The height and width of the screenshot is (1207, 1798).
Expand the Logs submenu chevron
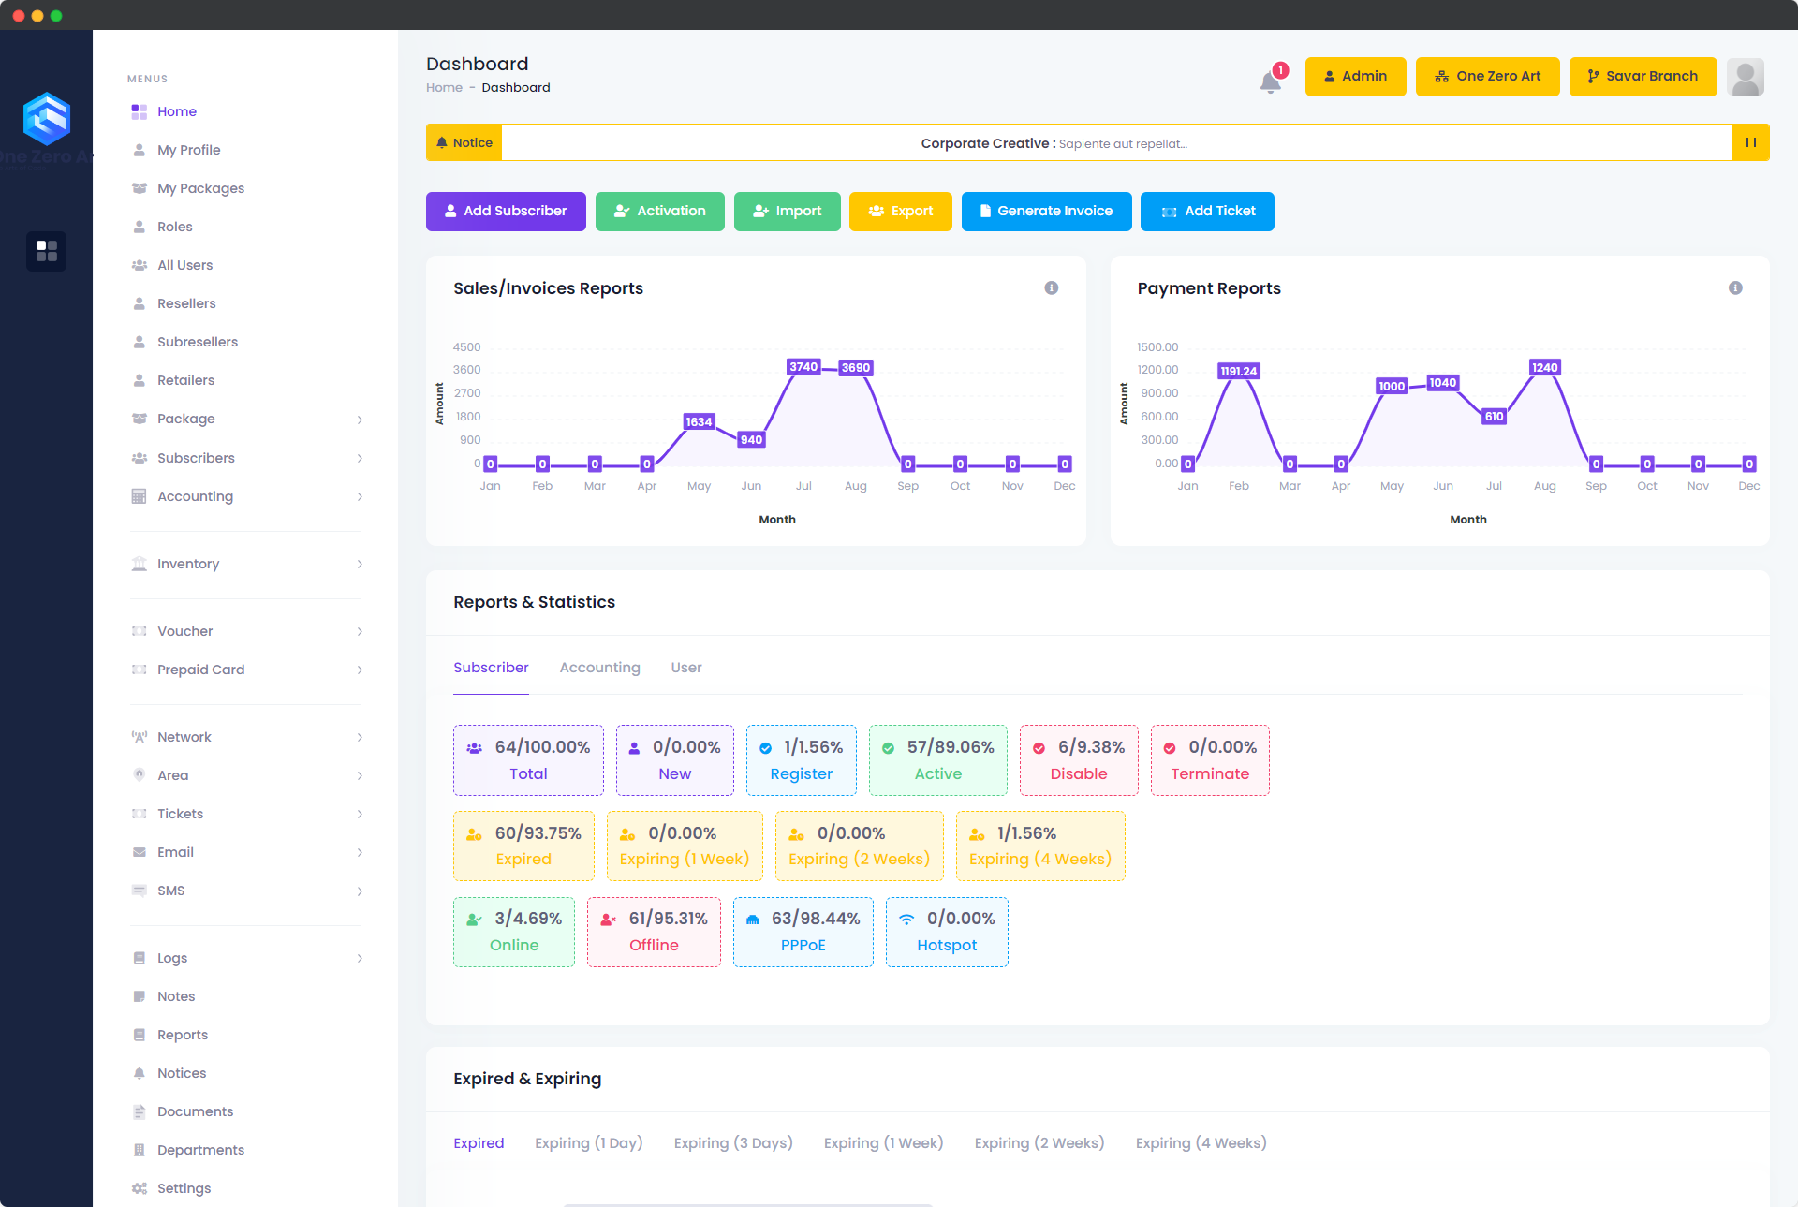[360, 958]
